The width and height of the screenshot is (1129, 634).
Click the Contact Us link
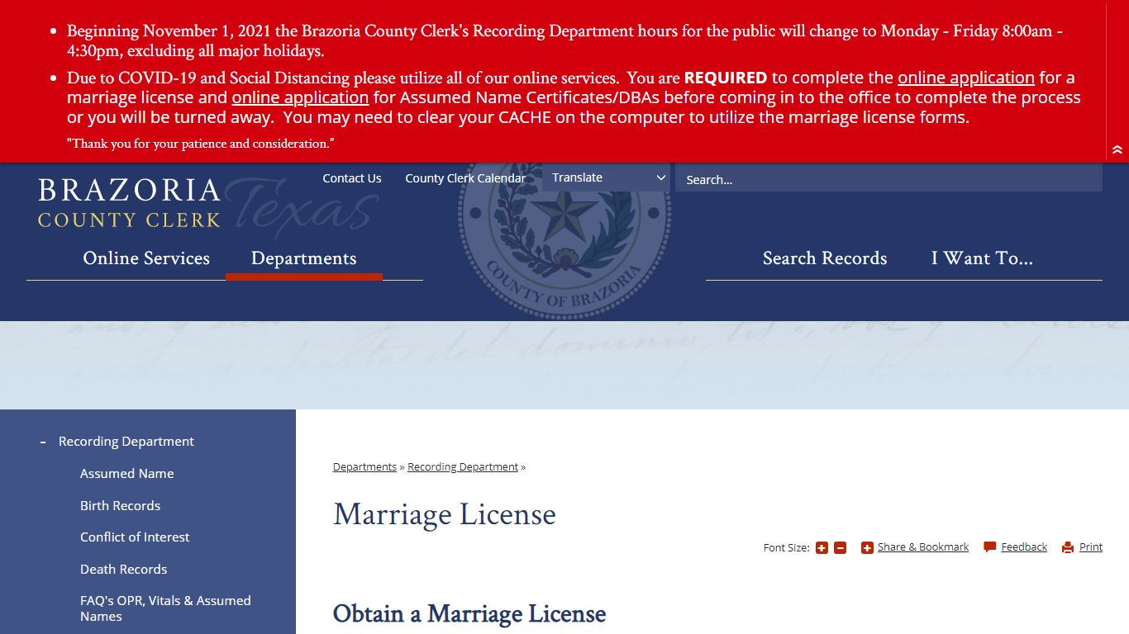click(x=352, y=178)
